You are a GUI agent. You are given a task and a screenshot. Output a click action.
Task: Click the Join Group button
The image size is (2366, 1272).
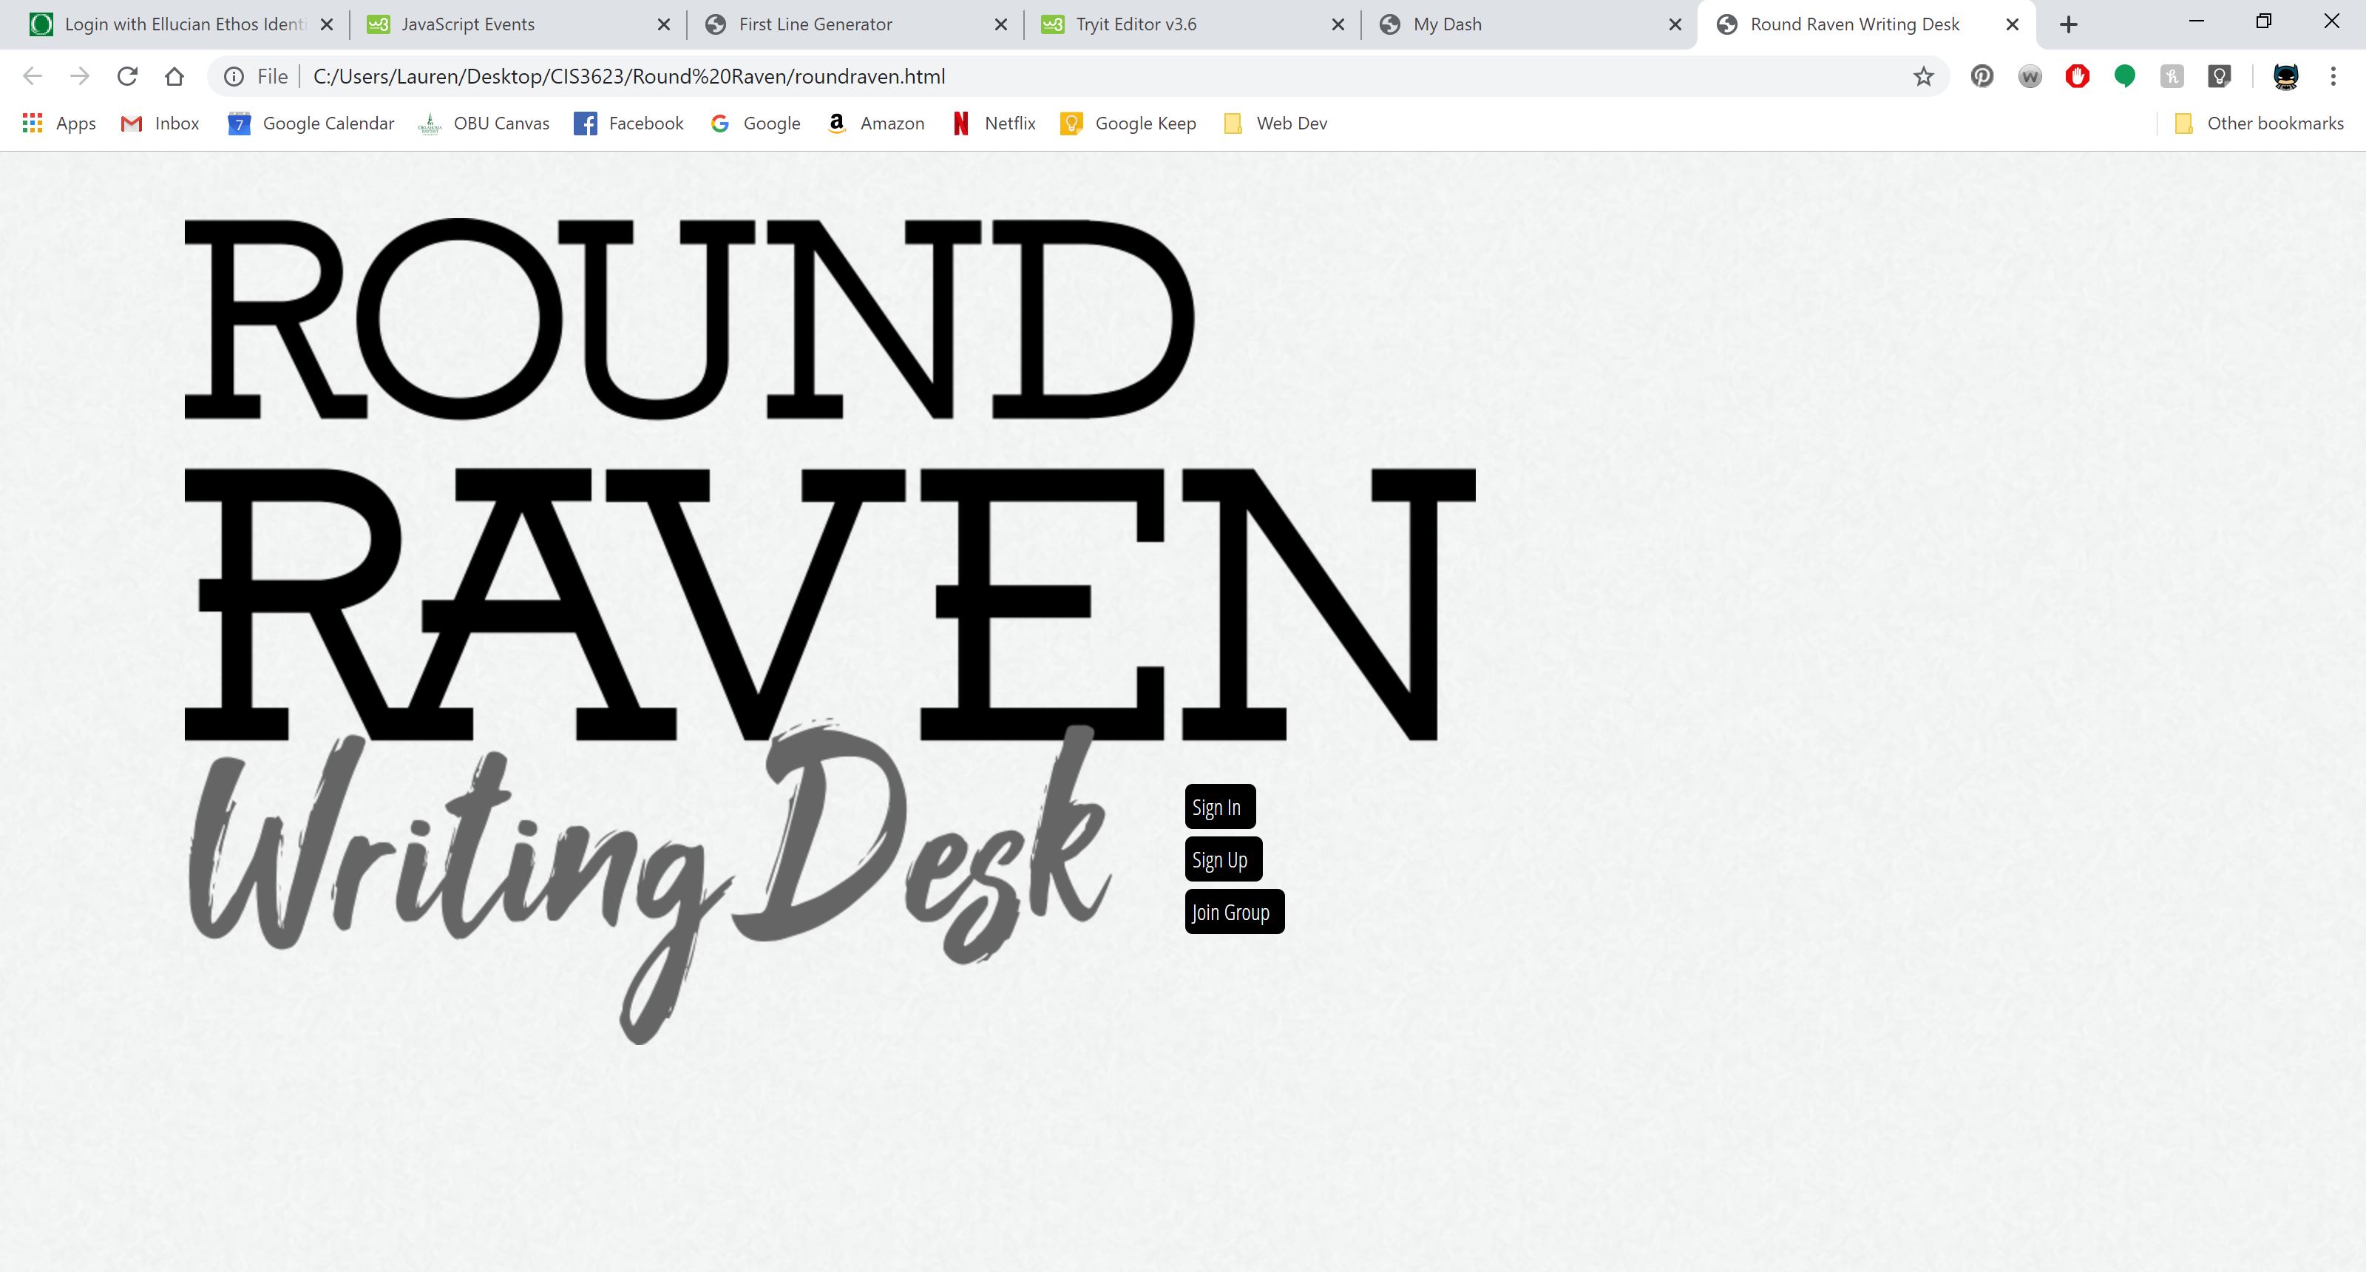(x=1235, y=911)
